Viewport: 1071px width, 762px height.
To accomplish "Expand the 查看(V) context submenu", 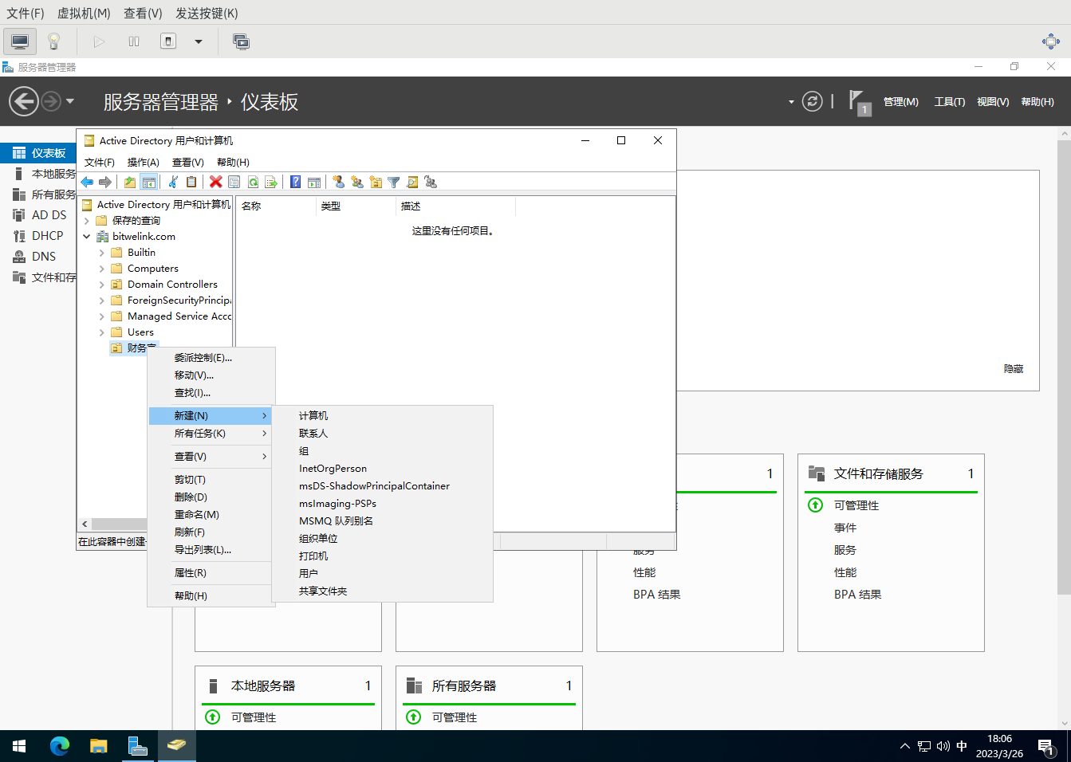I will [x=211, y=457].
